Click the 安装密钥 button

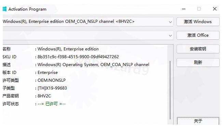198,49
